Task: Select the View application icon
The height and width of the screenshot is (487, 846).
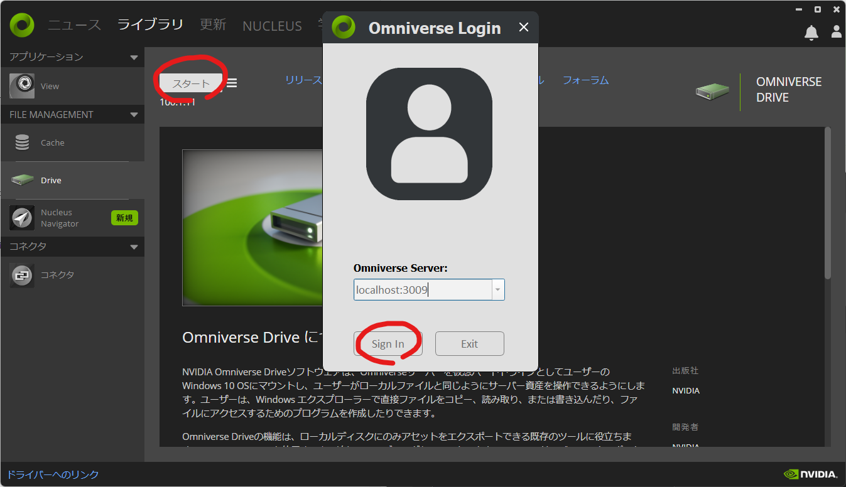Action: 22,86
